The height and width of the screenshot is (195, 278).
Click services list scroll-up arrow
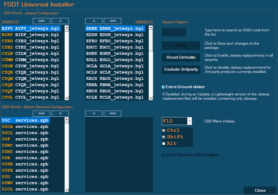pyautogui.click(x=67, y=119)
